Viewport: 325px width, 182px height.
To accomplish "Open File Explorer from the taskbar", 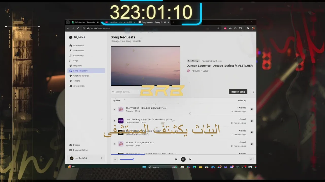I will [x=201, y=167].
